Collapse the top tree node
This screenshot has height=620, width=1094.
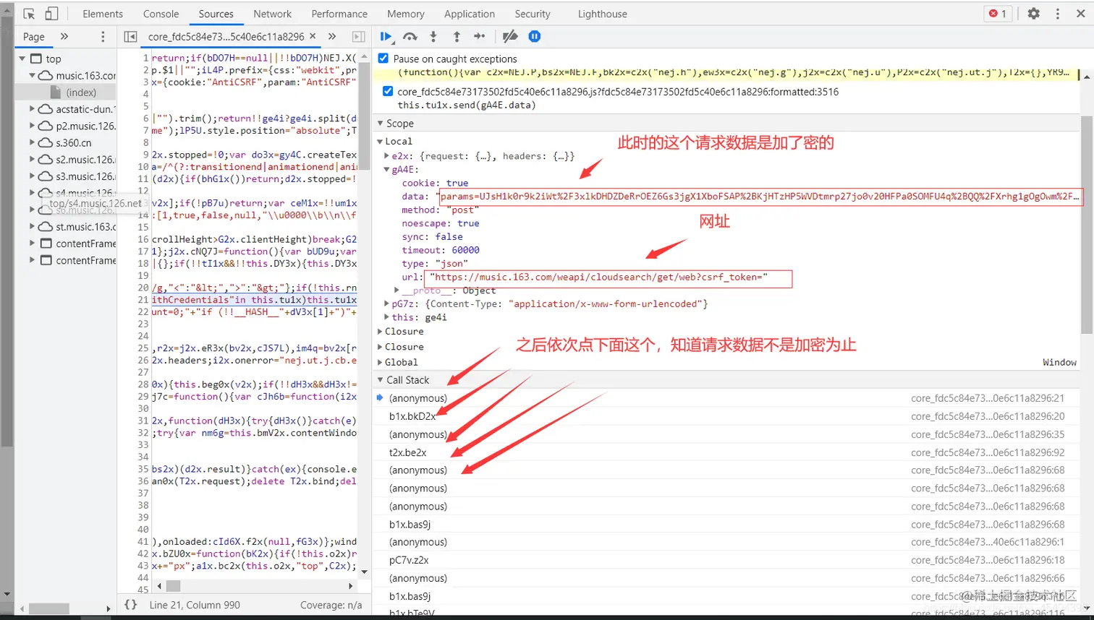tap(22, 59)
